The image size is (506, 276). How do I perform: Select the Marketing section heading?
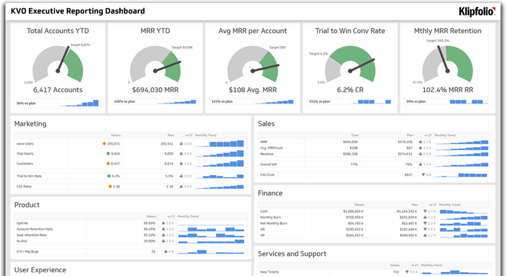[30, 124]
